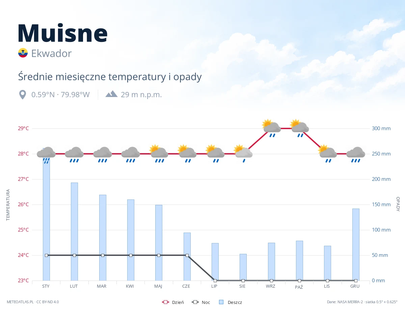Toggle the Noc legend series
Image resolution: width=405 pixels, height=311 pixels.
click(x=201, y=302)
